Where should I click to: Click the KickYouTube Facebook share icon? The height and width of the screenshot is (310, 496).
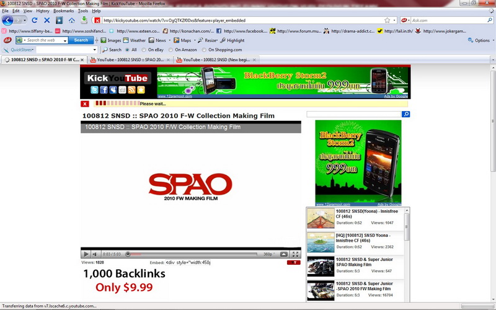[x=104, y=90]
